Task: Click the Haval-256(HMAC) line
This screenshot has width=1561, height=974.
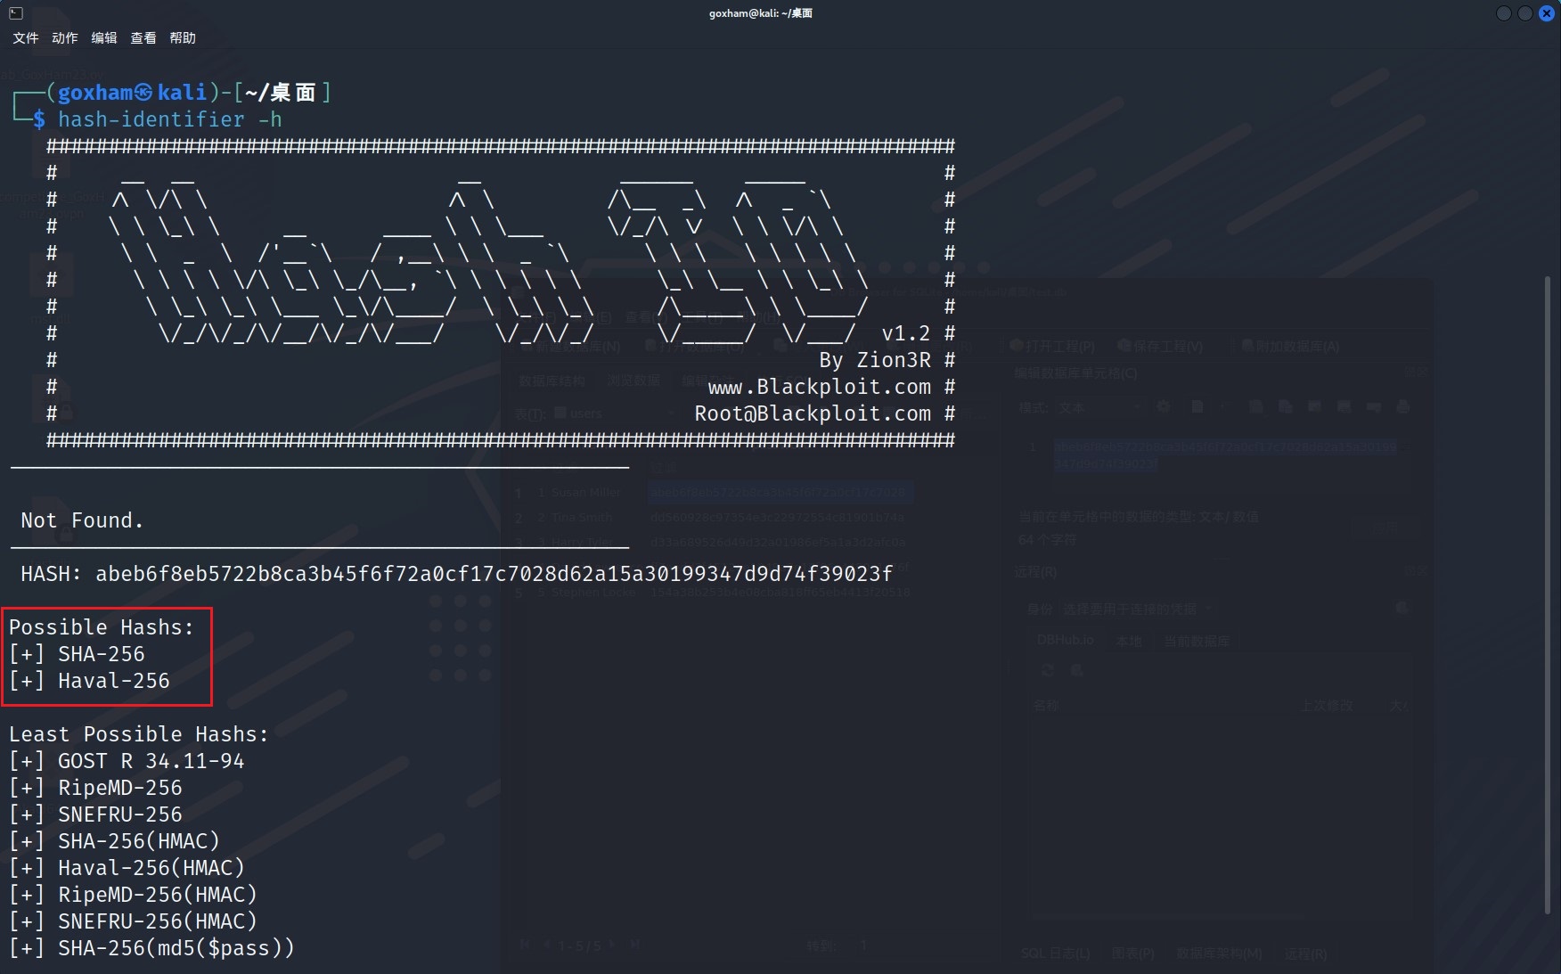Action: pyautogui.click(x=127, y=868)
